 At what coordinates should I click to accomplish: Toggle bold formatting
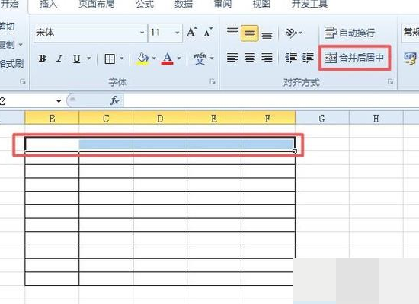[42, 59]
